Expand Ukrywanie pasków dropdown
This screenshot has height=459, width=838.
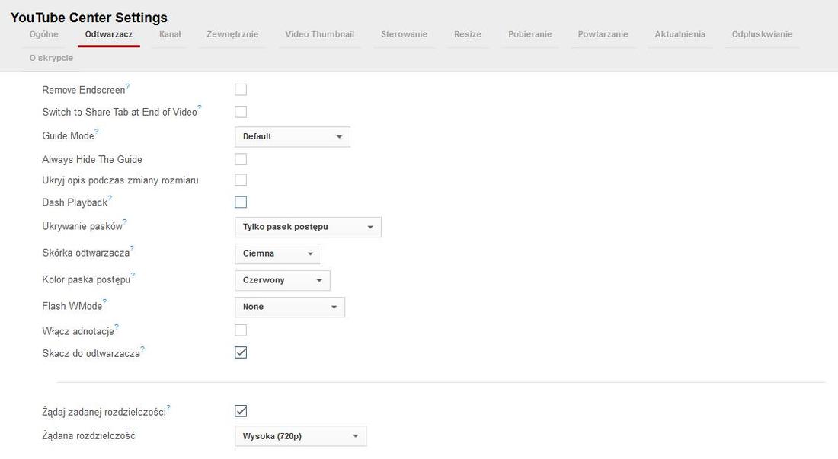point(308,227)
